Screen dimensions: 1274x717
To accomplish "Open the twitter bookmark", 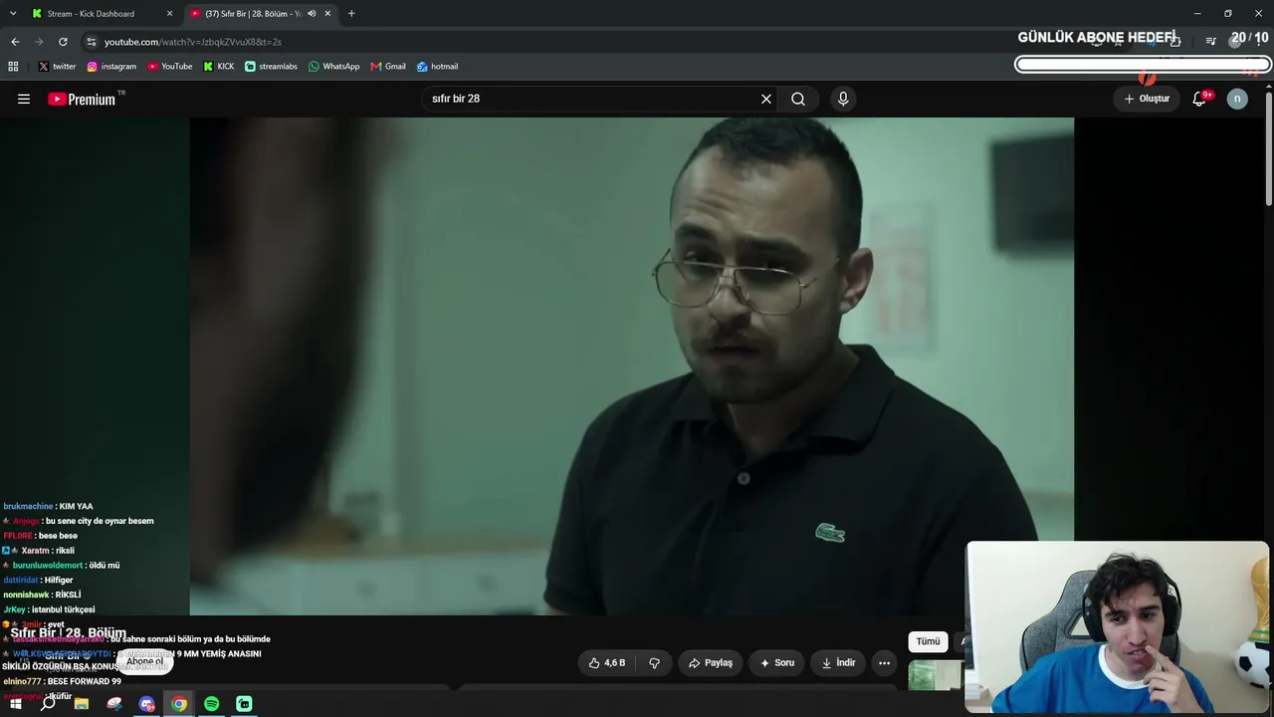I will [x=57, y=67].
